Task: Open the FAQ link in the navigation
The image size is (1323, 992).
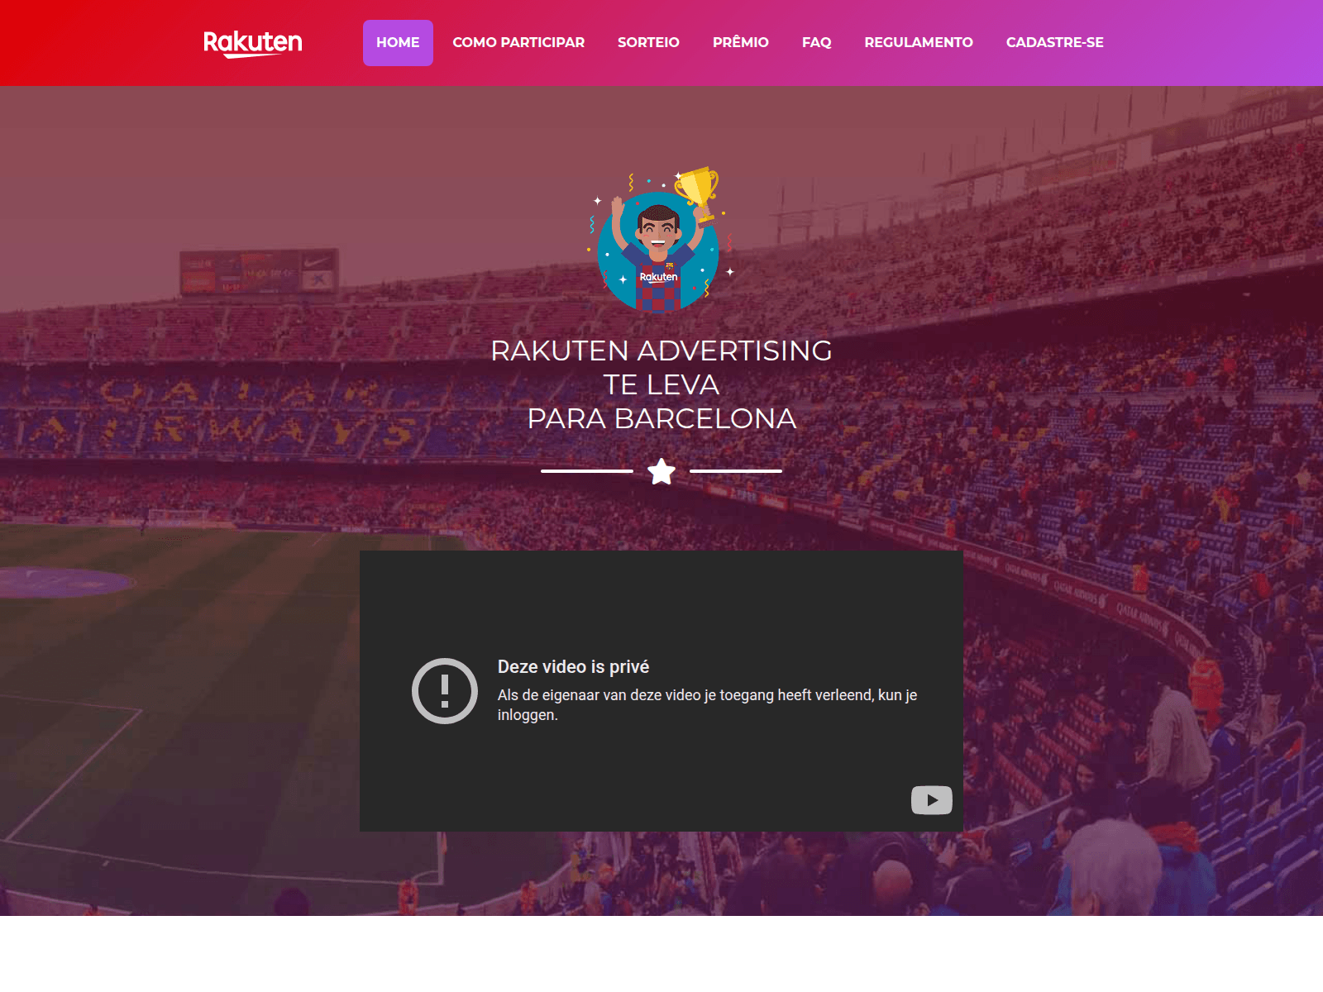Action: 816,43
